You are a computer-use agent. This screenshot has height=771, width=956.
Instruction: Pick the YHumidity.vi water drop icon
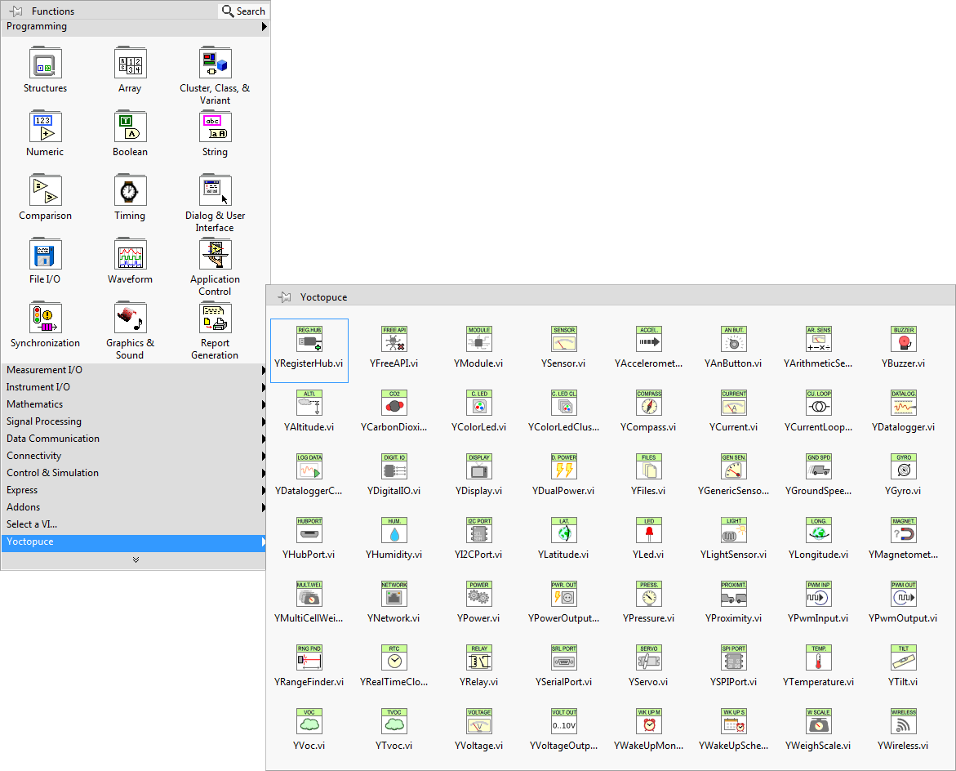click(x=394, y=530)
